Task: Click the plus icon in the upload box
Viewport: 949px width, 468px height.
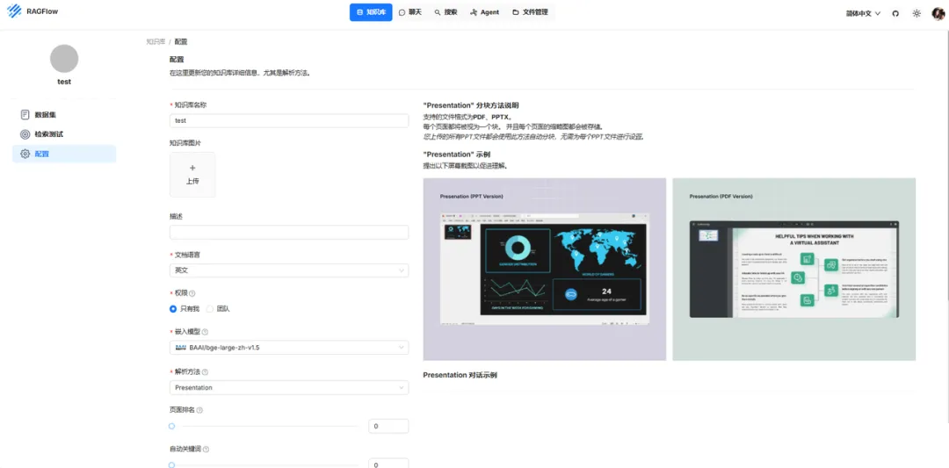Action: [192, 168]
